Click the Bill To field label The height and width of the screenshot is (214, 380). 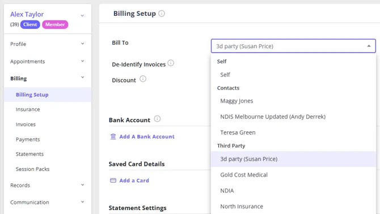tap(120, 43)
